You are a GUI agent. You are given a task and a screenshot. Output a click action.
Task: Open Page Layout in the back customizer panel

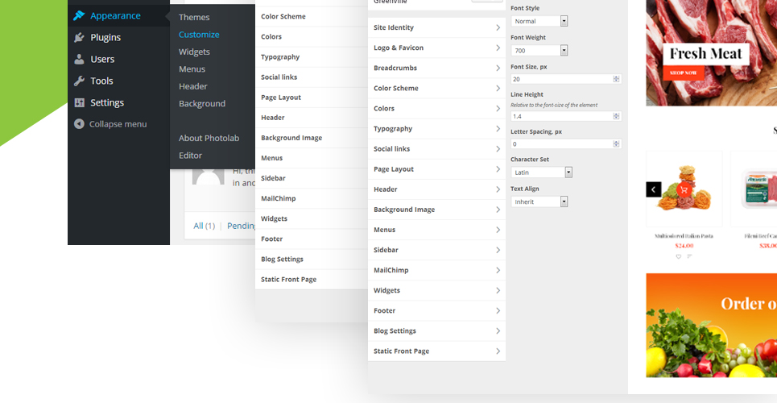pos(311,98)
